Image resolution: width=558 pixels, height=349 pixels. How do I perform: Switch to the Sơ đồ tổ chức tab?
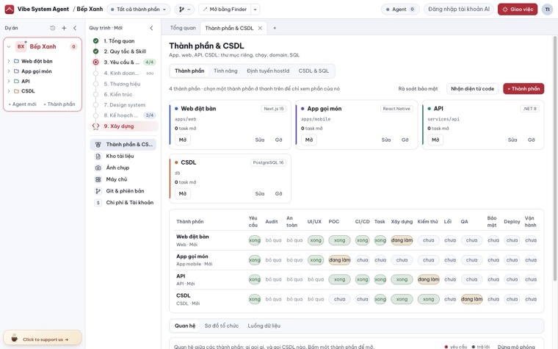pyautogui.click(x=221, y=325)
